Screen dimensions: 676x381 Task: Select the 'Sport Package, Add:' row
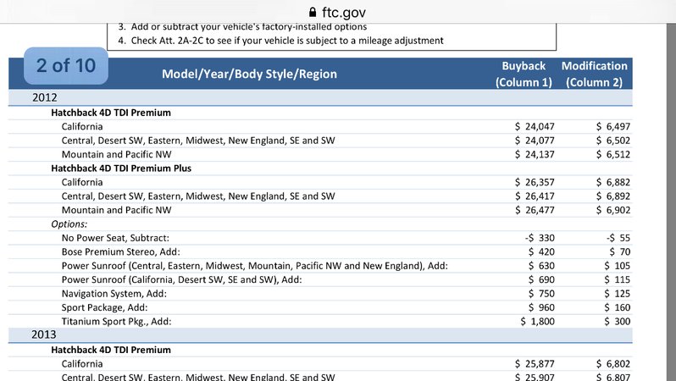point(320,307)
